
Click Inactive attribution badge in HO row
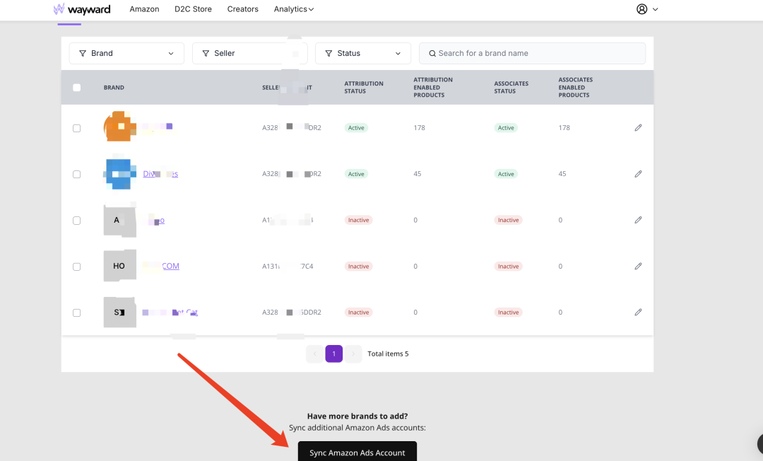click(x=359, y=267)
